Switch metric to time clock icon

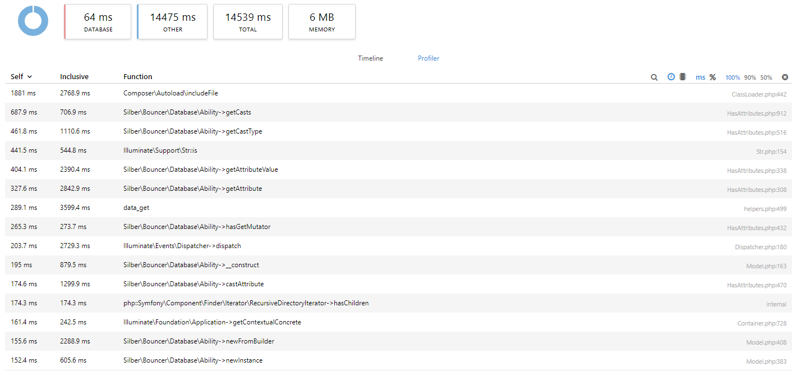click(671, 77)
